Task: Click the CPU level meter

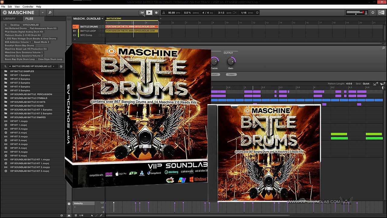Action: 357,12
